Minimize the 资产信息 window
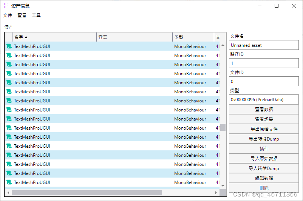This screenshot has width=303, height=201. point(260,6)
